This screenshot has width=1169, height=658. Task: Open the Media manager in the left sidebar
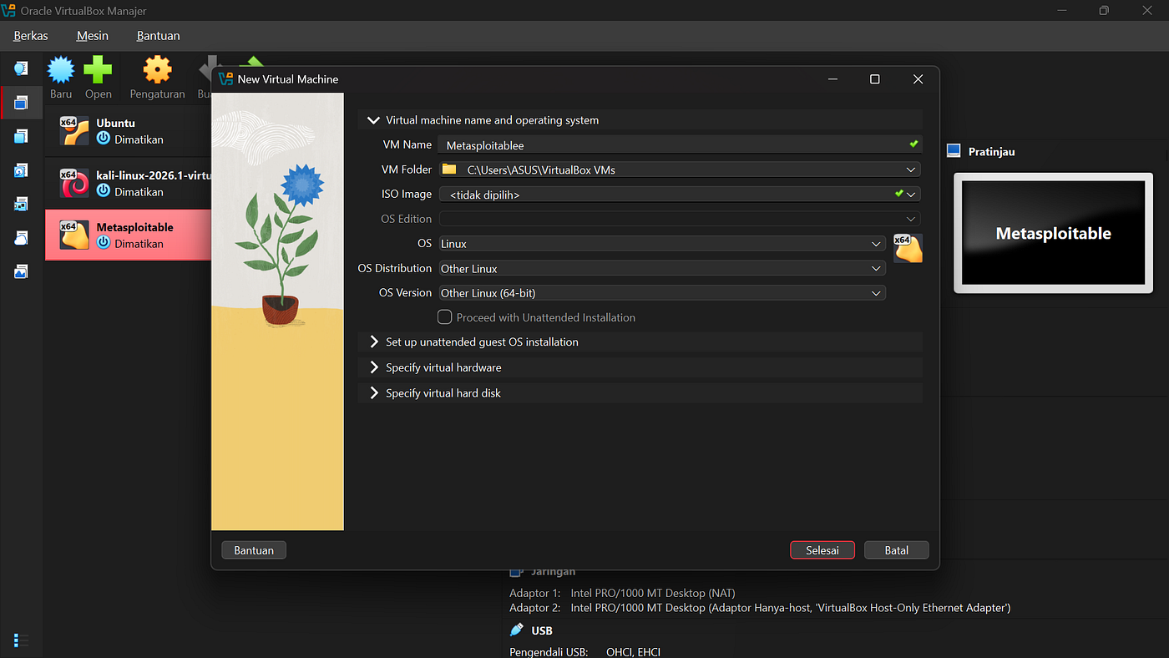point(21,170)
